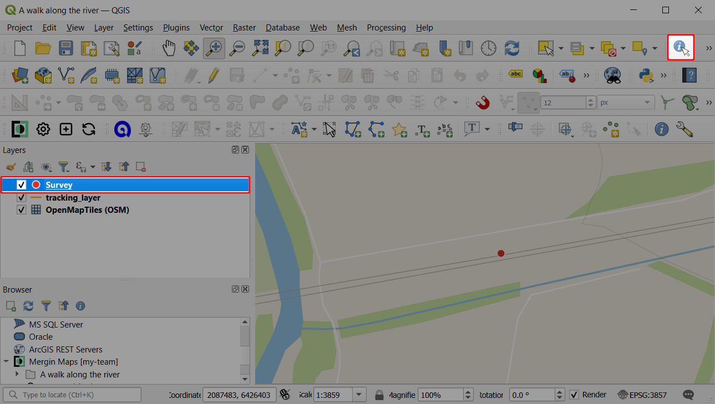Select the Pan Map hand tool

(169, 48)
